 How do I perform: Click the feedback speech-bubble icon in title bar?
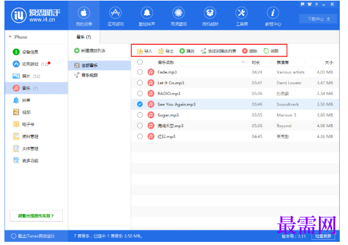tap(302, 4)
